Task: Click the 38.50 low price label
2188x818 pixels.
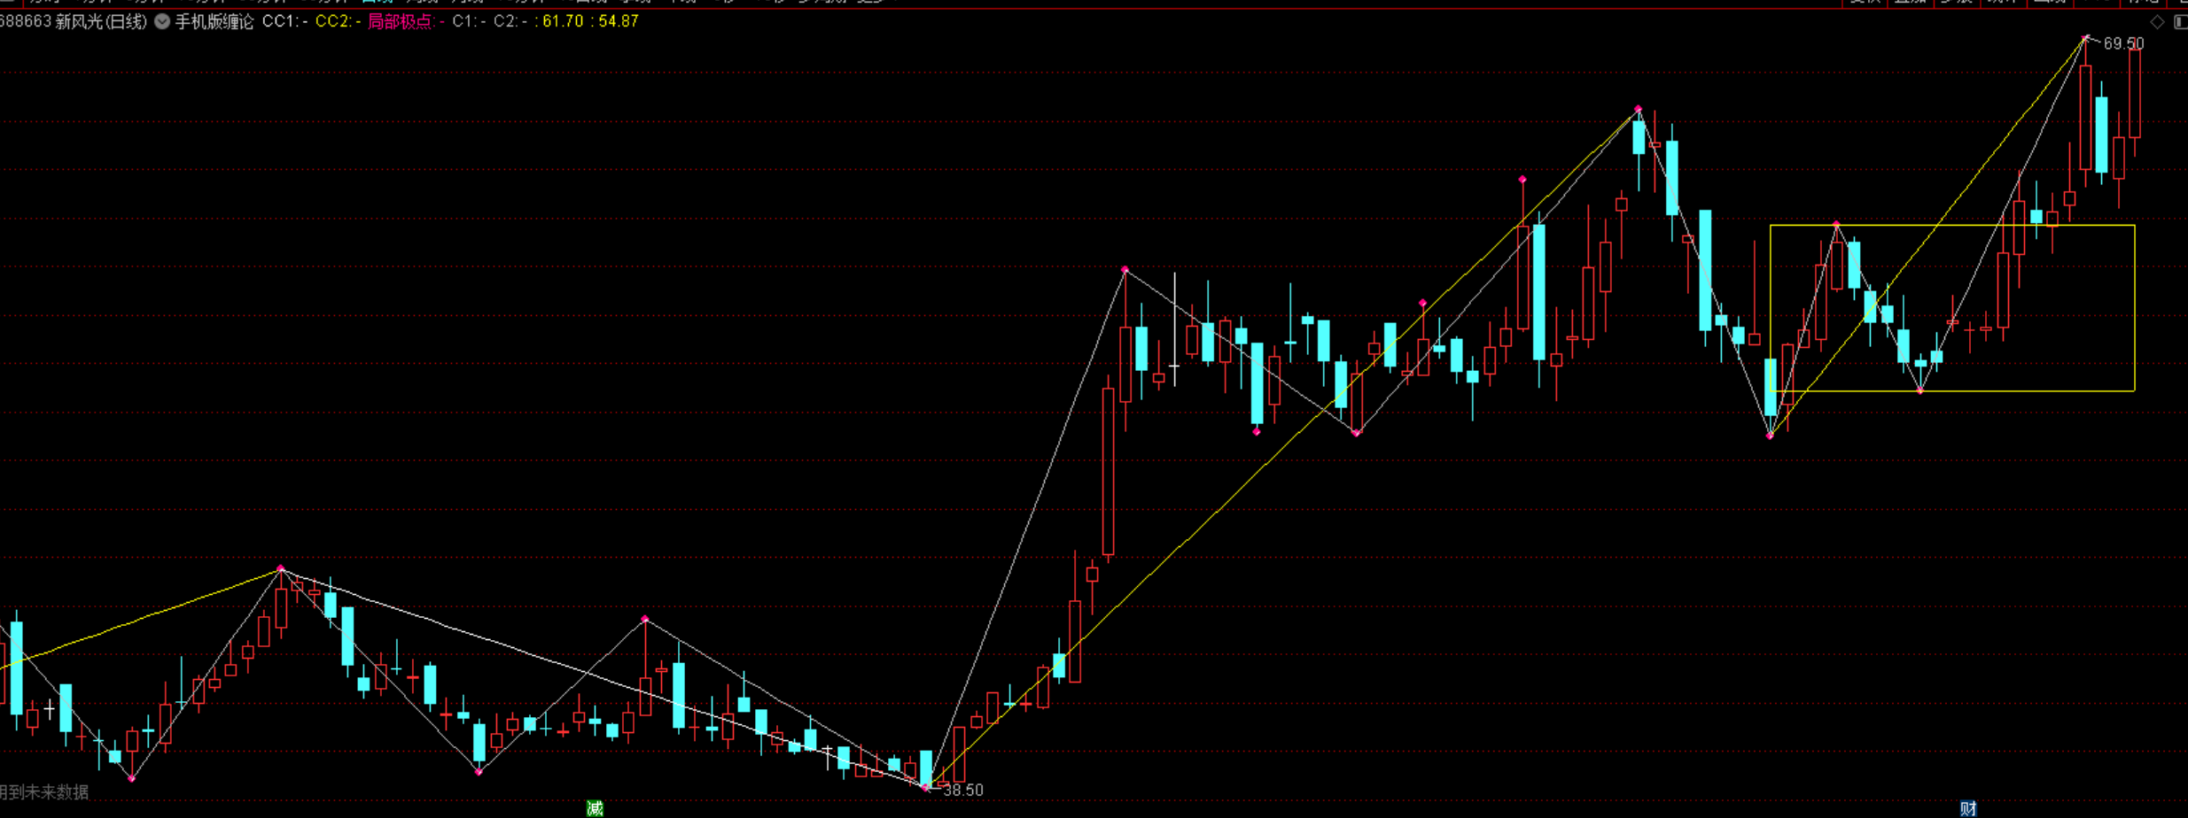Action: (x=962, y=790)
